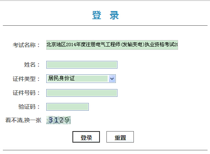Image resolution: width=210 pixels, height=154 pixels.
Task: Focus the 验证码 captcha input field
Action: coord(68,107)
